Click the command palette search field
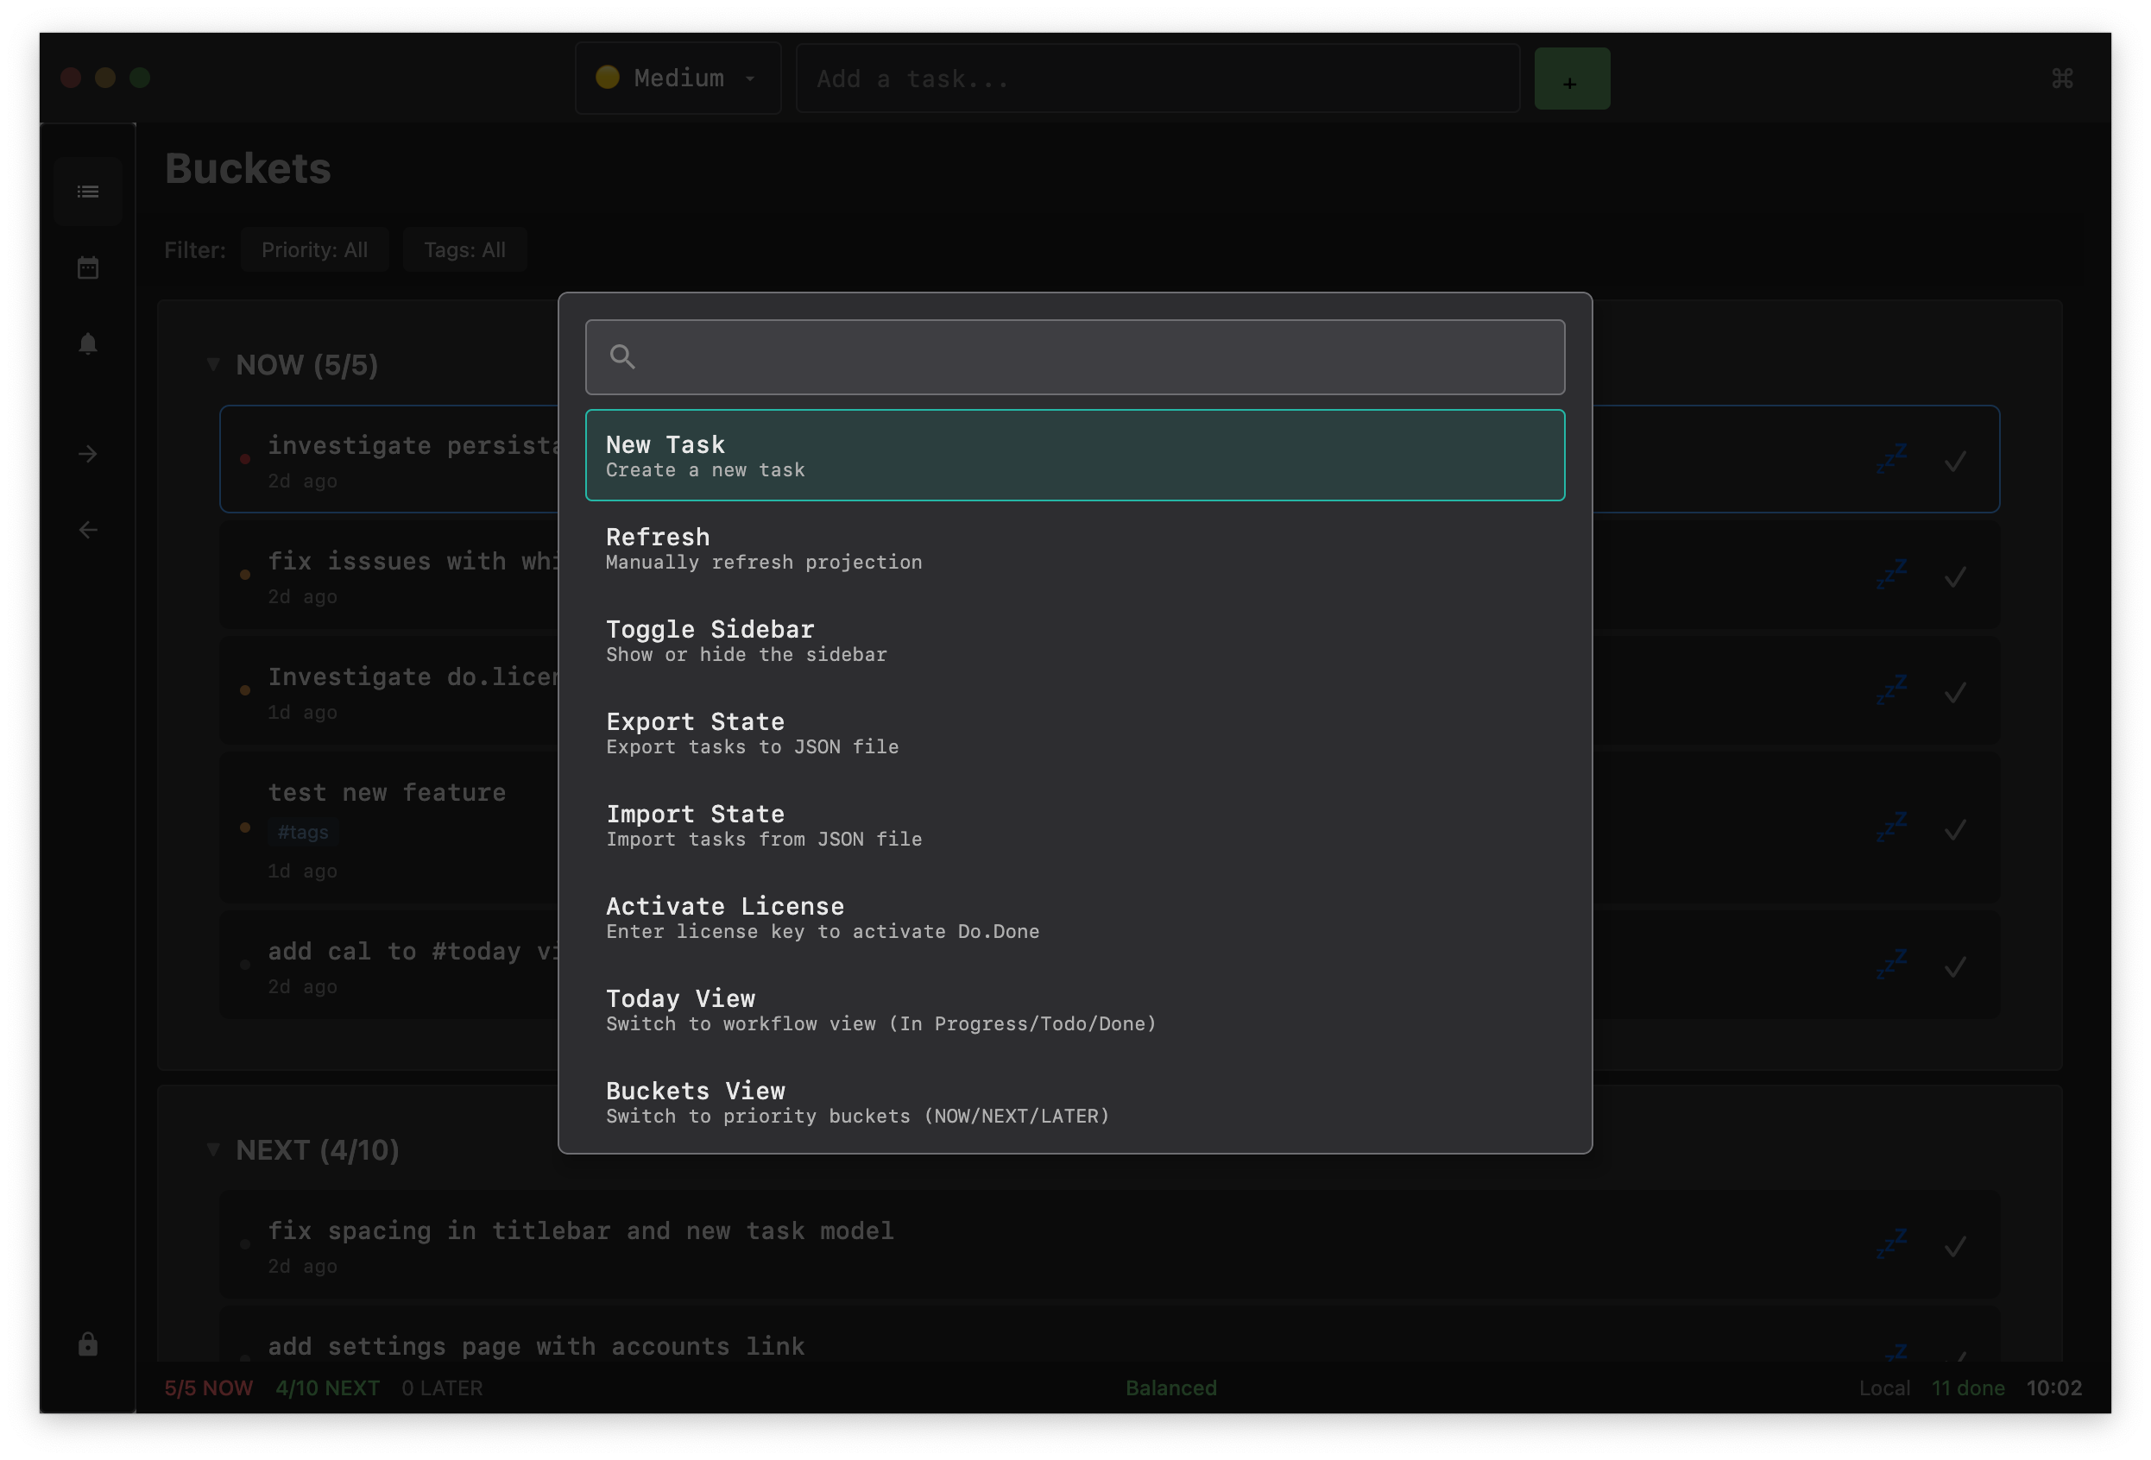Screen dimensions: 2151x1460 click(x=1074, y=357)
